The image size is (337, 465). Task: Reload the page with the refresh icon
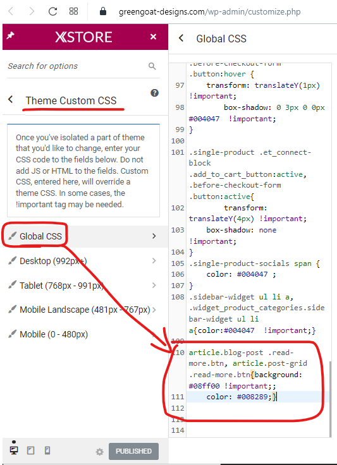tap(52, 11)
